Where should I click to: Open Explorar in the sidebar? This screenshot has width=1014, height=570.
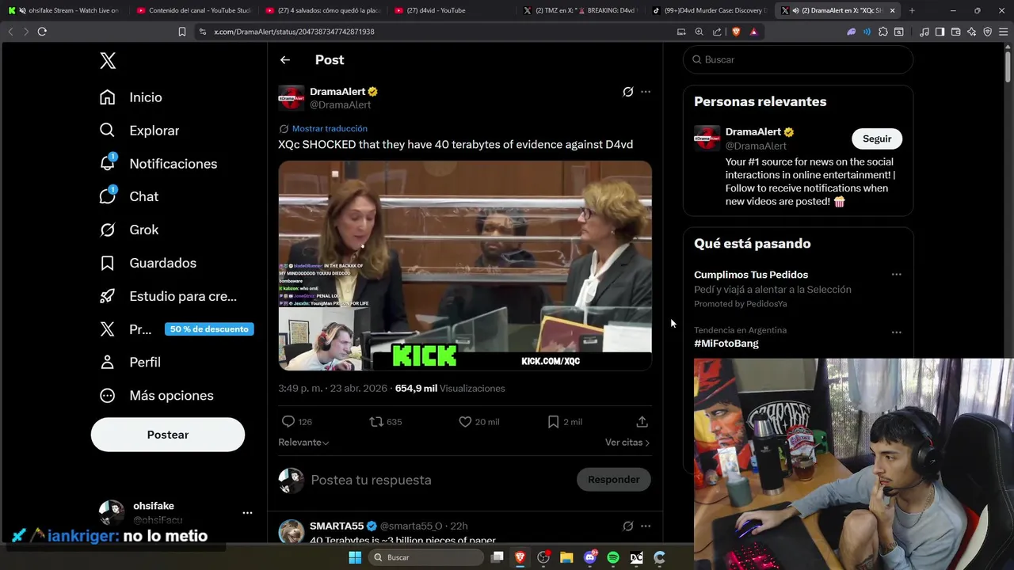pyautogui.click(x=139, y=131)
